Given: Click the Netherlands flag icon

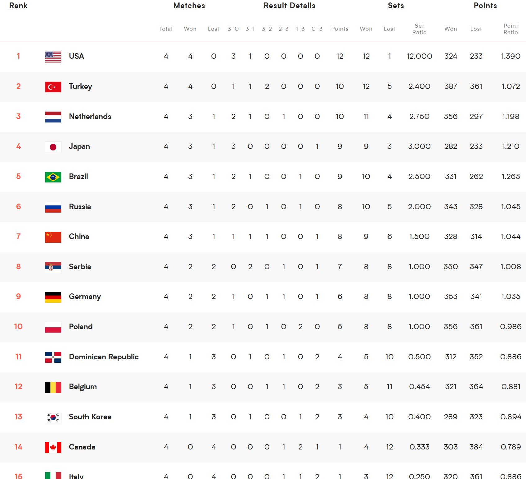Looking at the screenshot, I should click(53, 117).
